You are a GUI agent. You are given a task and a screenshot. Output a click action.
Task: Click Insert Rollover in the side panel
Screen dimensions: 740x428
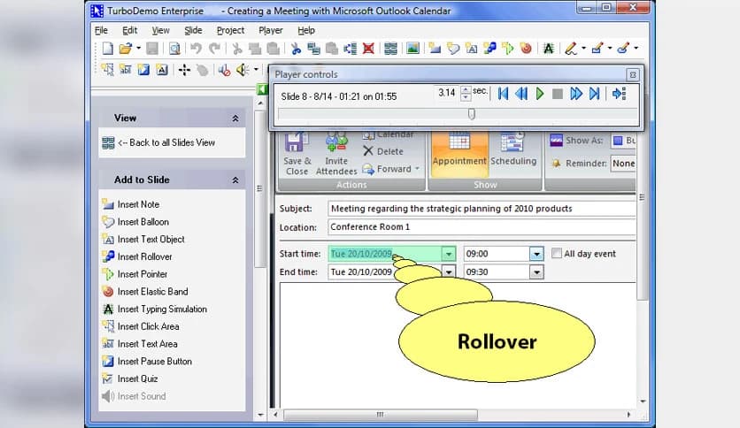[137, 256]
